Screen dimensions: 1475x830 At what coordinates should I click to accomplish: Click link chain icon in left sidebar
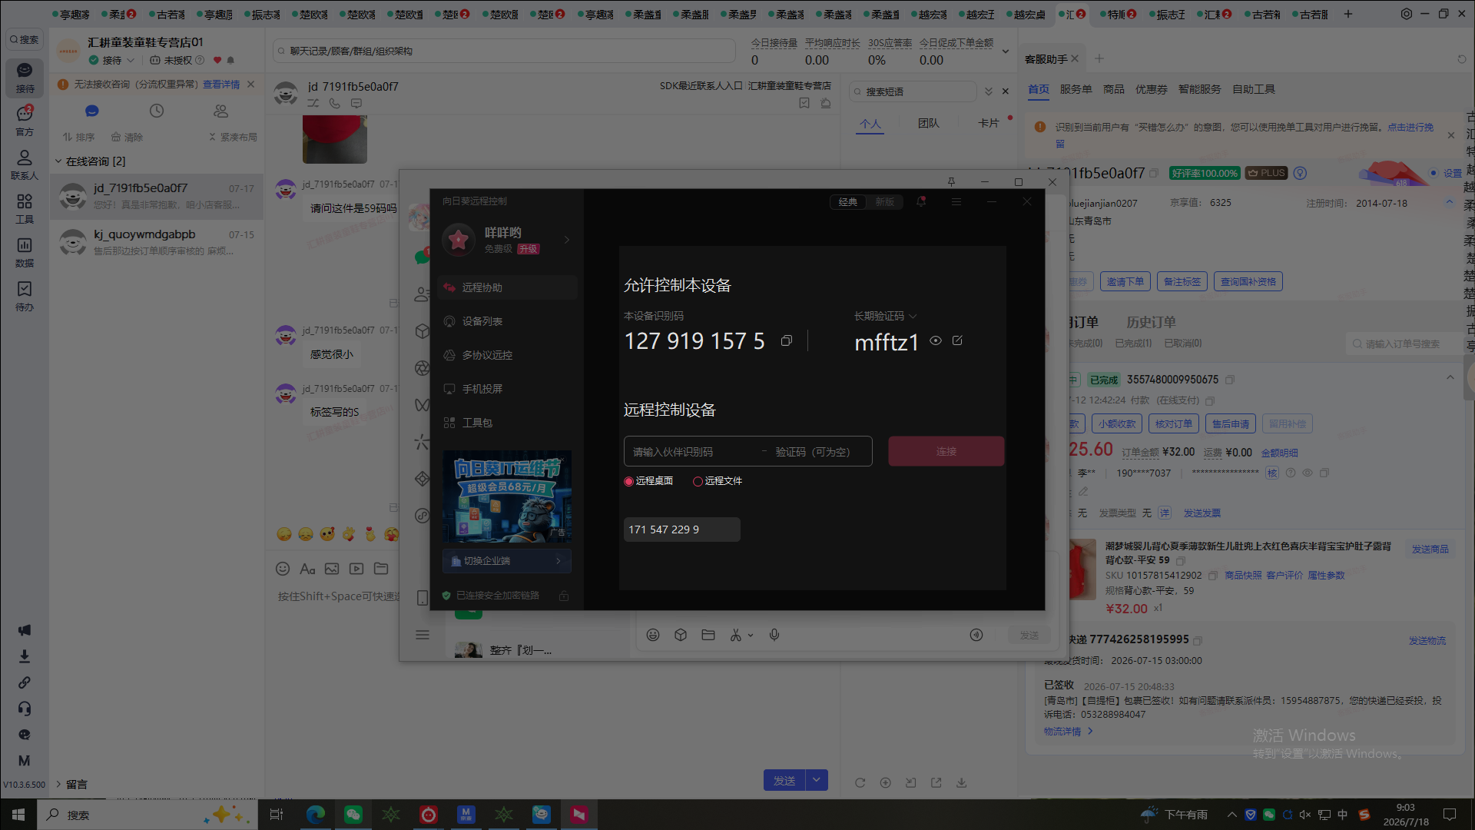(25, 682)
